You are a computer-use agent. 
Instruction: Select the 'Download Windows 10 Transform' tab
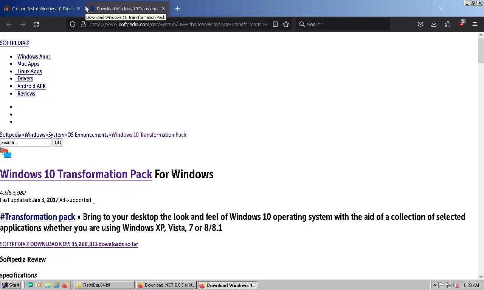tap(127, 8)
